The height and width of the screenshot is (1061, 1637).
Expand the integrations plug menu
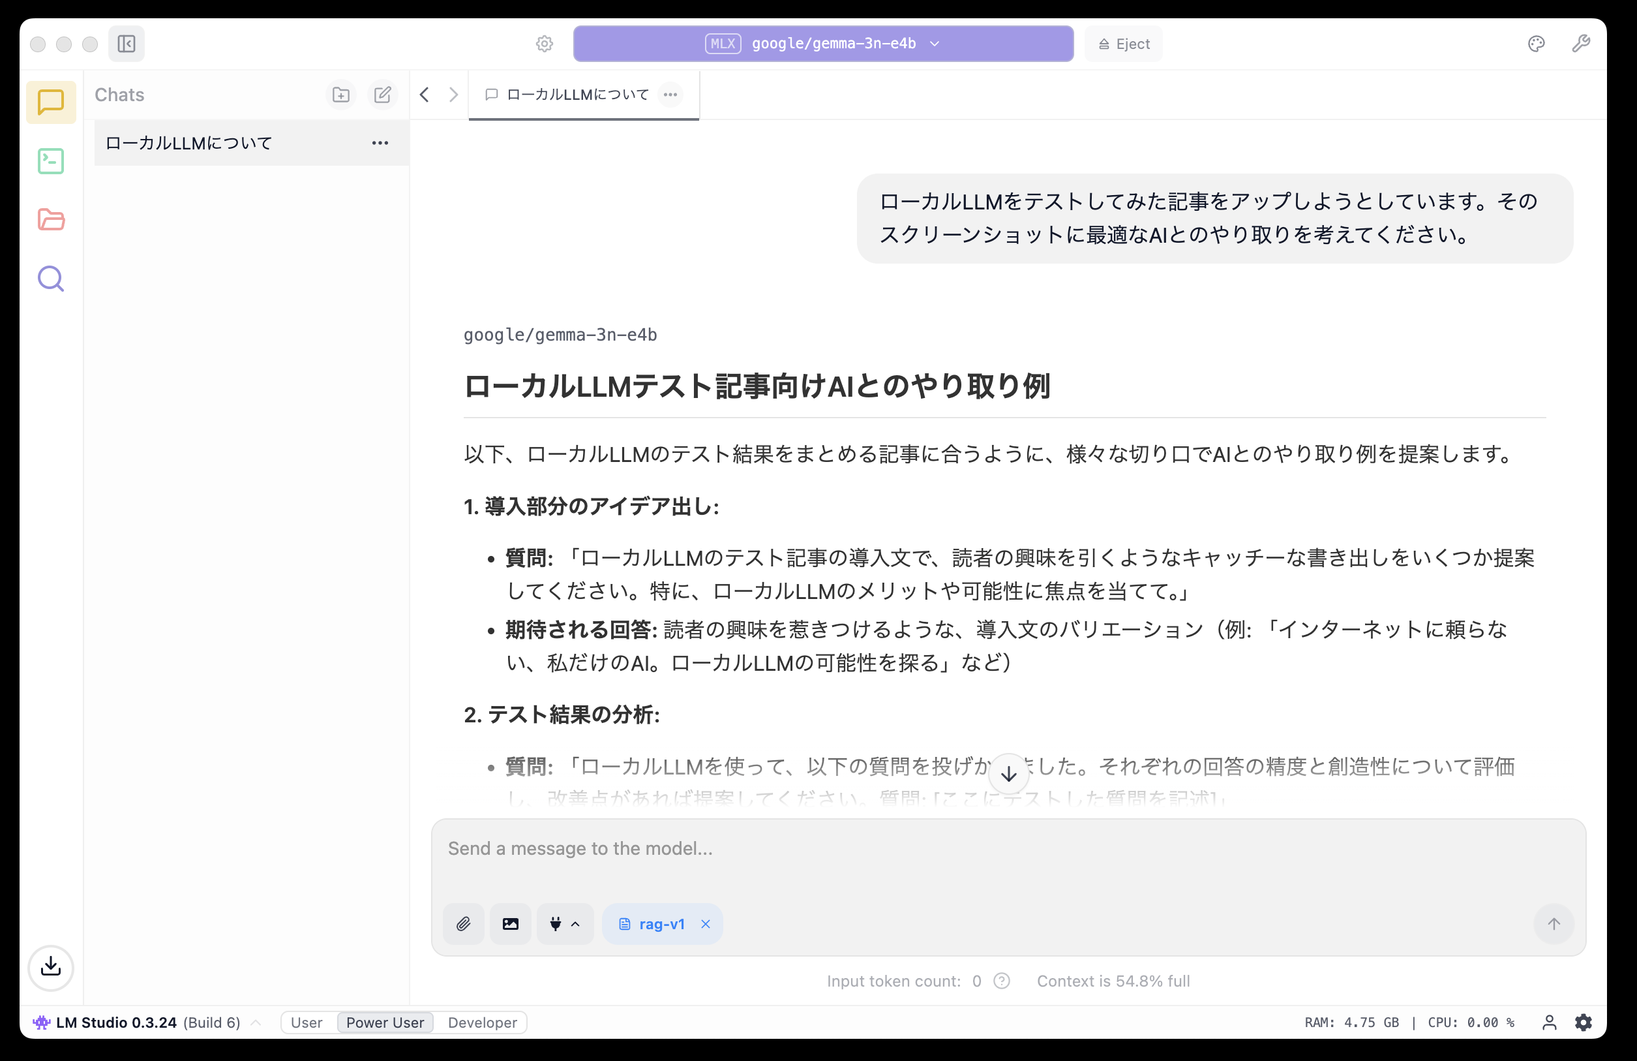click(x=565, y=924)
